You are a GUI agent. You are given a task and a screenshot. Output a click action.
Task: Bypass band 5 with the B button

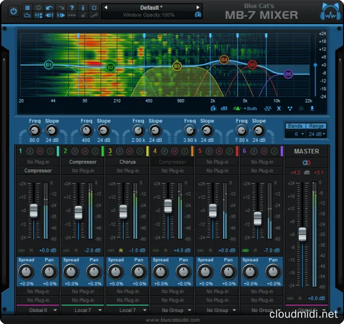[x=206, y=151]
